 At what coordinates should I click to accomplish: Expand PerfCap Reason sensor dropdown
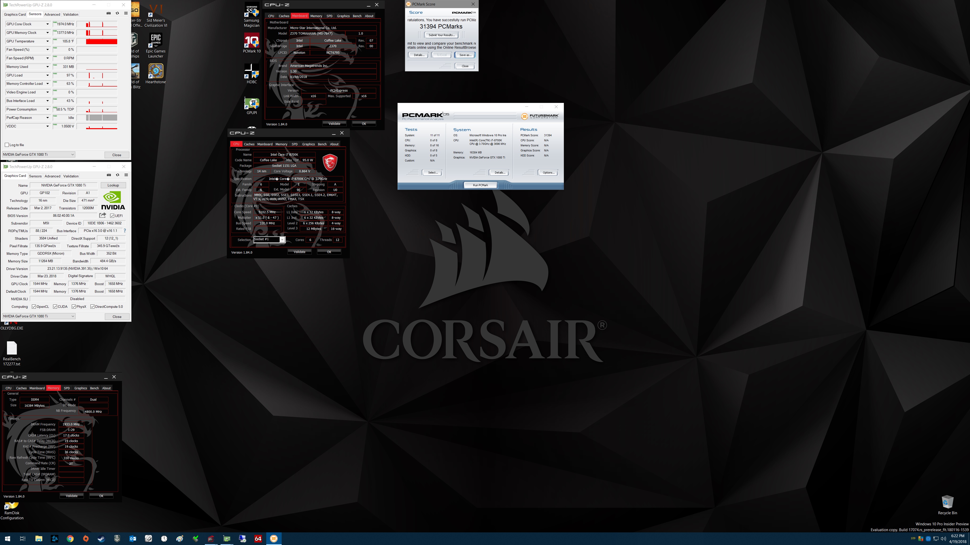click(47, 118)
